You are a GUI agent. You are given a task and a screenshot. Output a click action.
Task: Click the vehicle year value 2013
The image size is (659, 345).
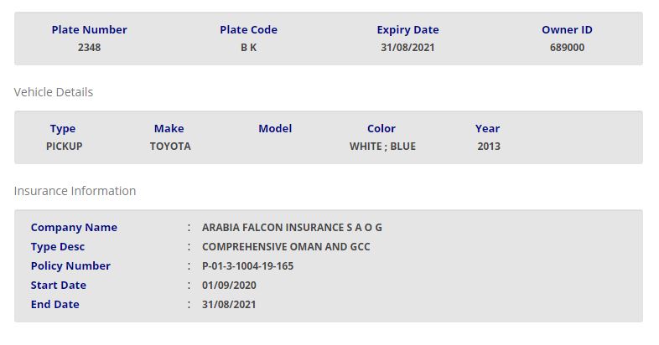click(488, 147)
